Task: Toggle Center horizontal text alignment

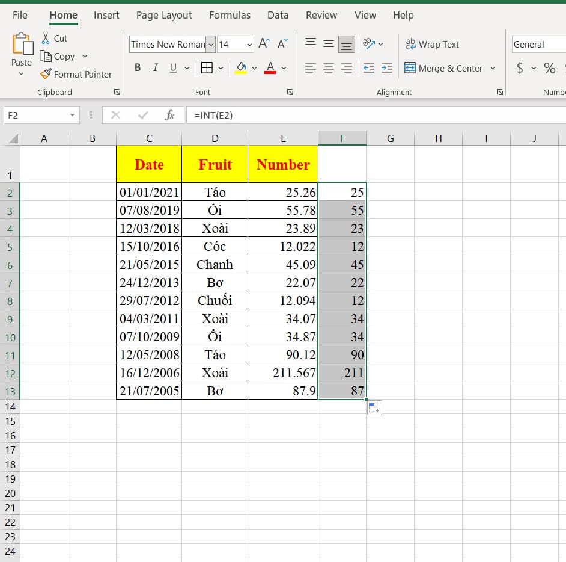Action: 329,67
